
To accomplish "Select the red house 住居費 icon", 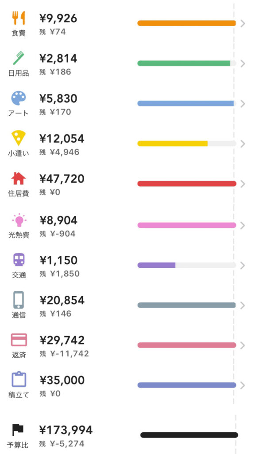I will pos(19,178).
